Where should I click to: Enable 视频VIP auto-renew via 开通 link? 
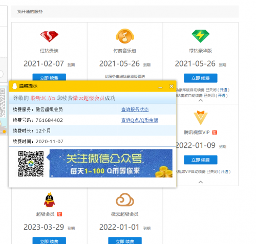(x=225, y=171)
